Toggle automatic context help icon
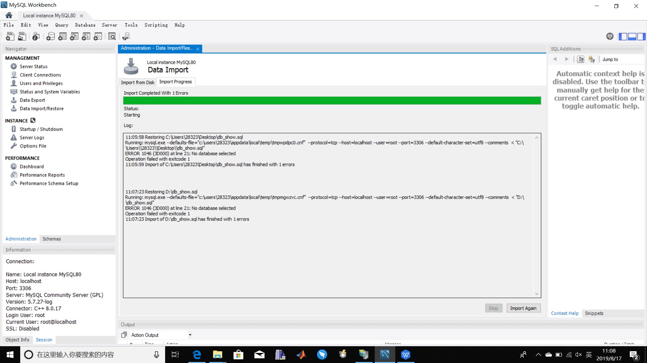Screen dimensions: 647x363 tap(591, 59)
